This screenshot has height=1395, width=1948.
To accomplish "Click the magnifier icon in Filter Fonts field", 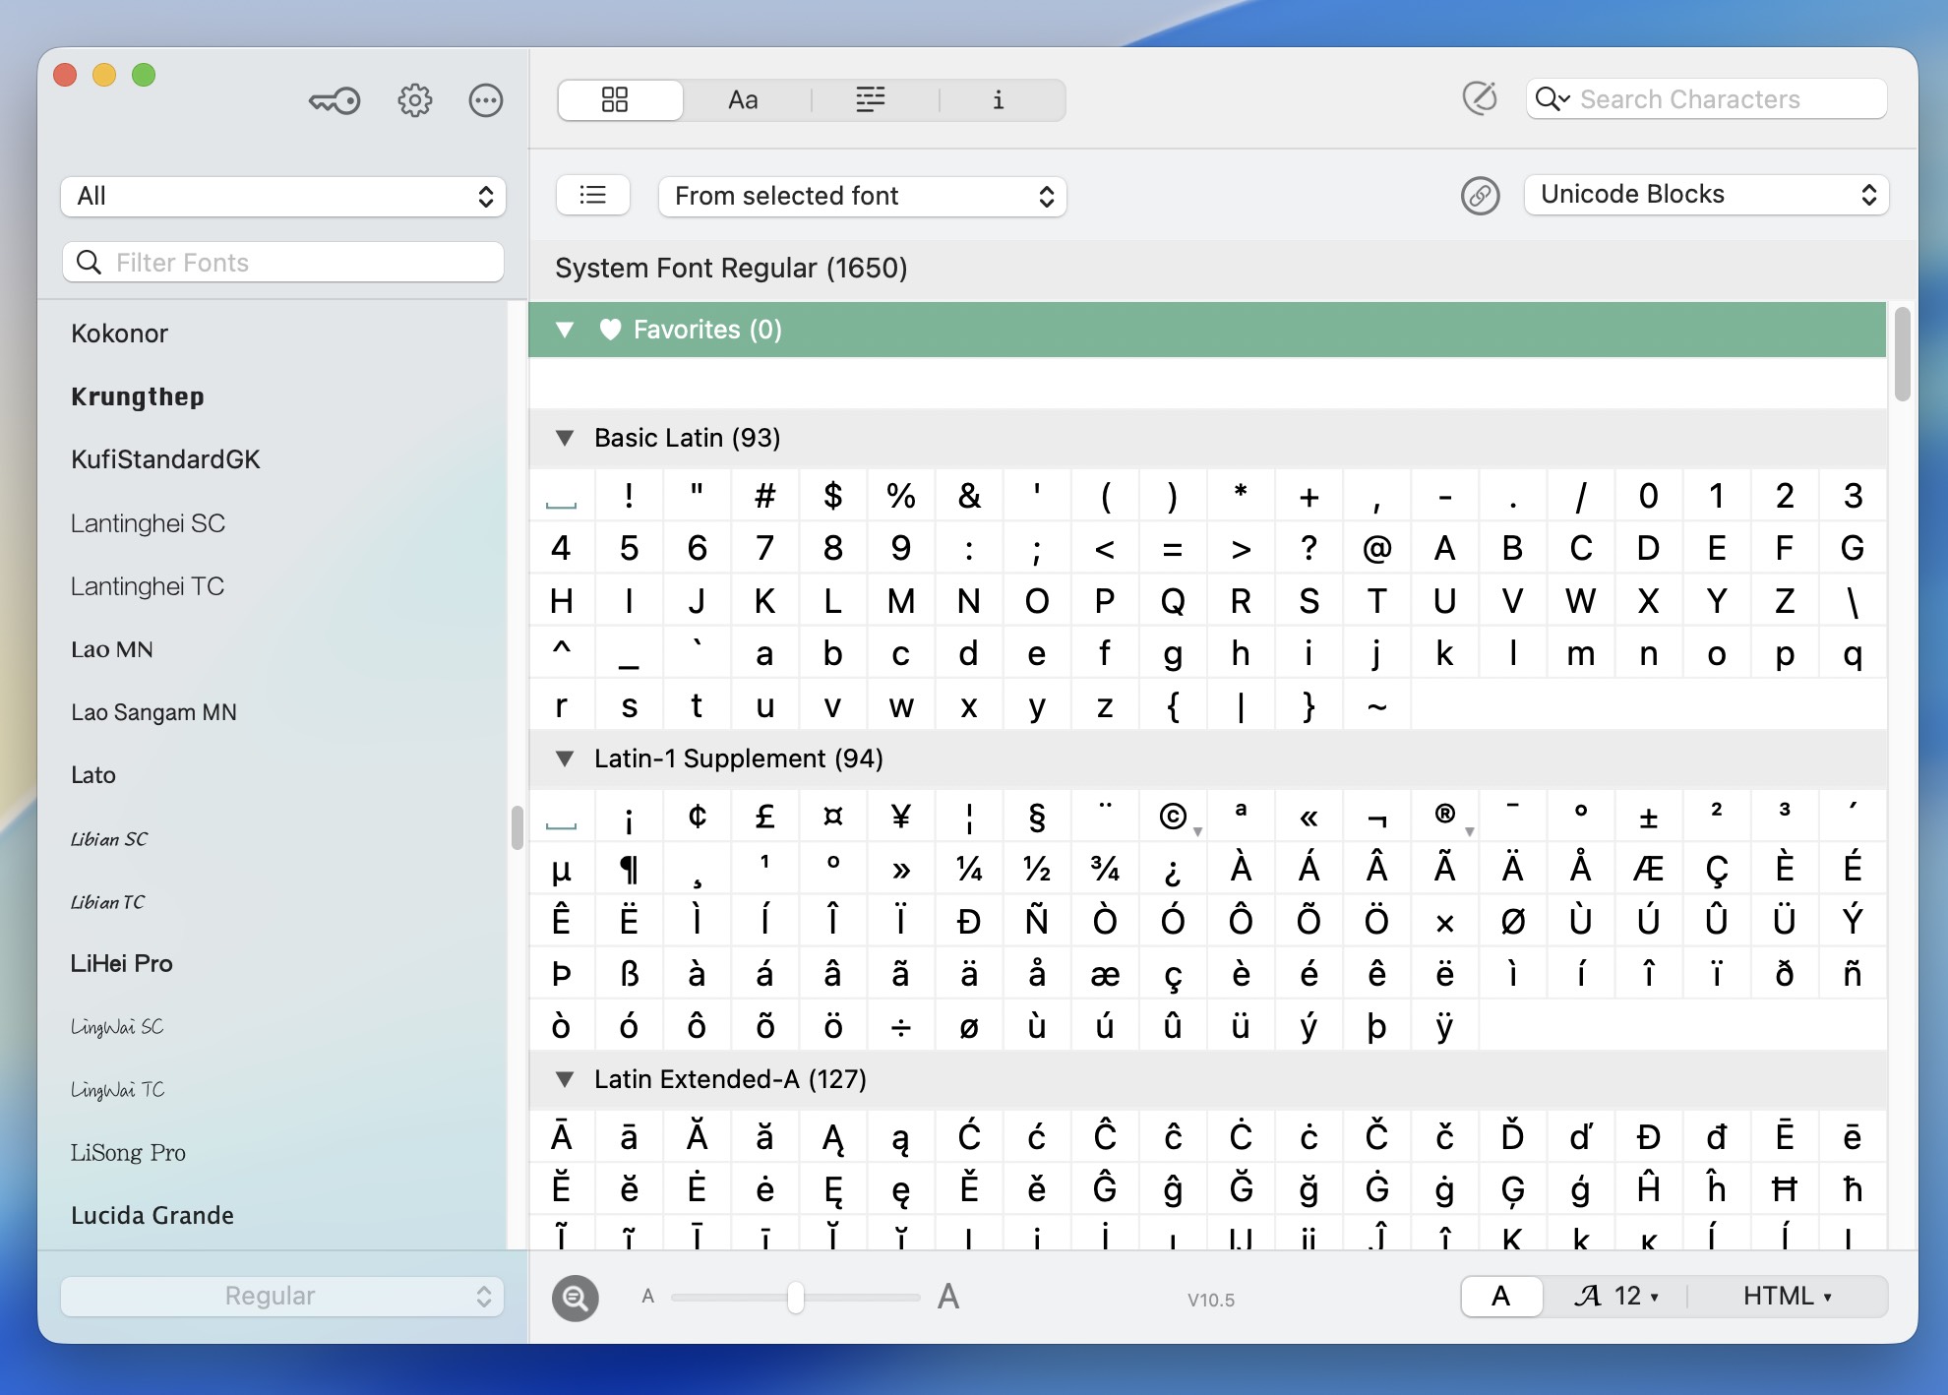I will (89, 262).
